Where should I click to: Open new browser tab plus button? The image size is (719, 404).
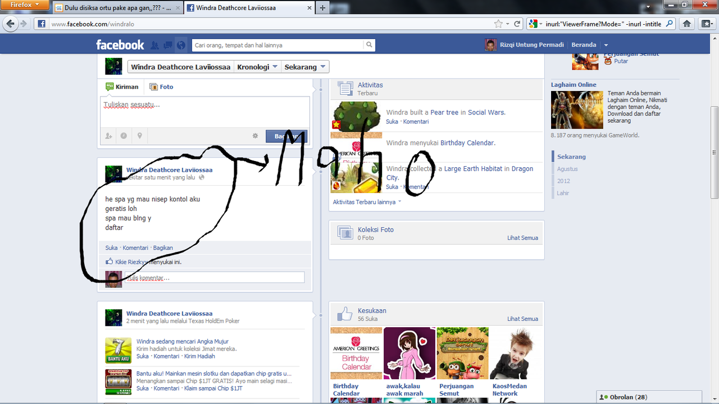click(x=322, y=8)
